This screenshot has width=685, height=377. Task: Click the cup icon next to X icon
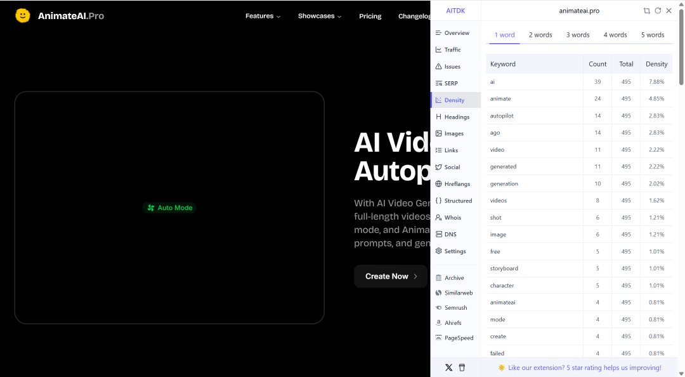[x=462, y=367]
